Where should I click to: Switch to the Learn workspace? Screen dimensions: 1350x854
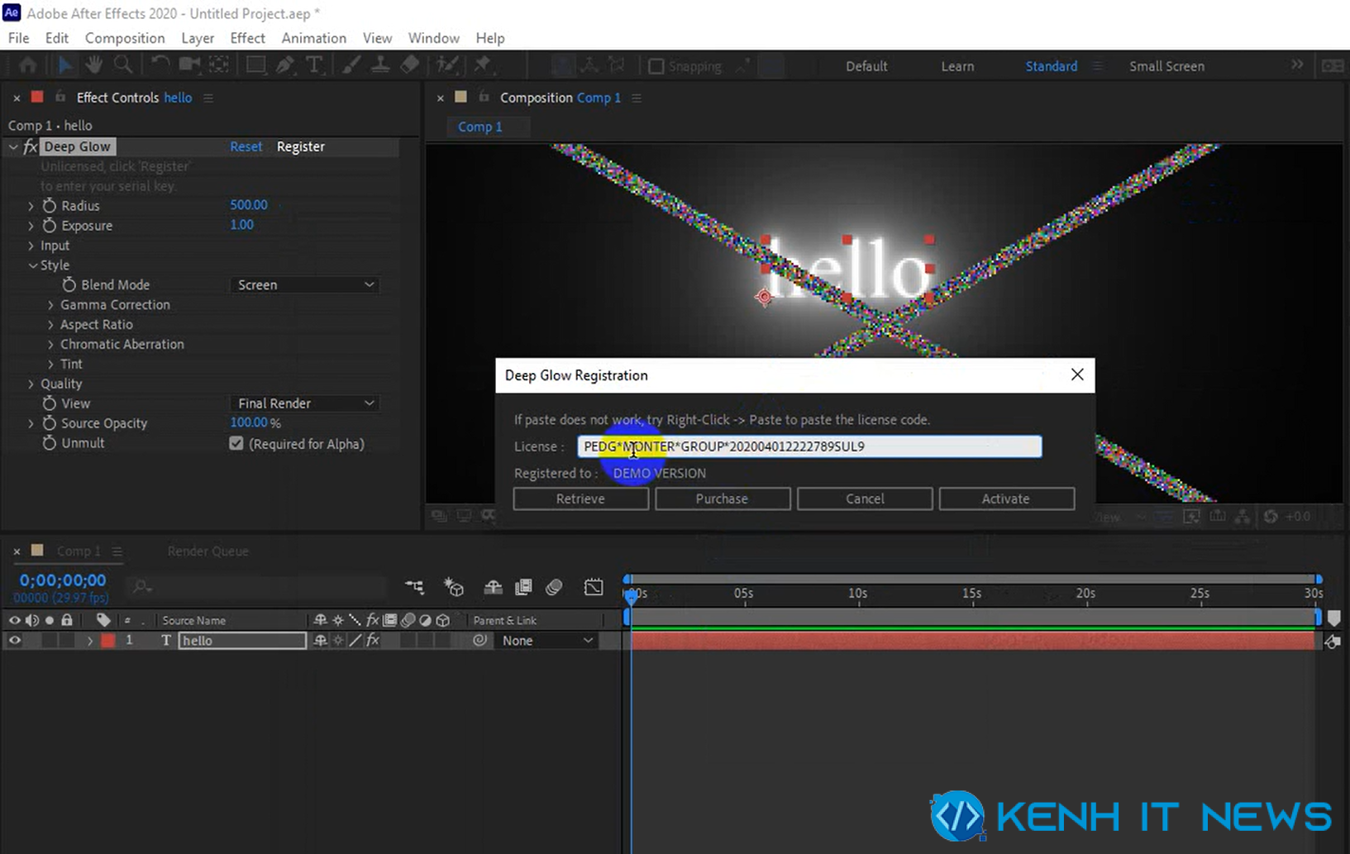coord(957,66)
